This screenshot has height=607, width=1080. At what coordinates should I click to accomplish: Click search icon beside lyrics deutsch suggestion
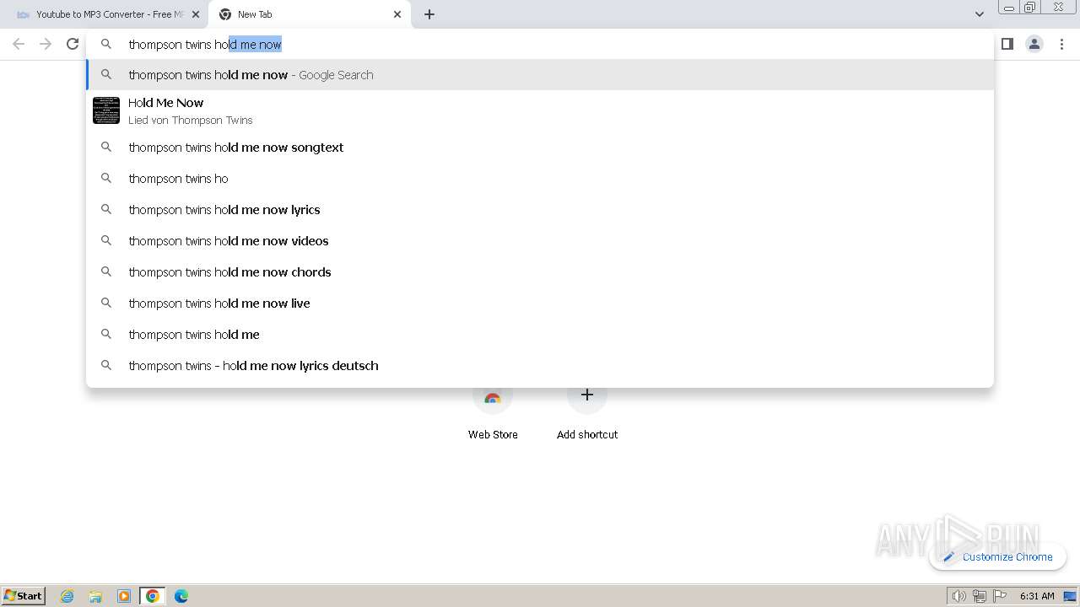106,366
